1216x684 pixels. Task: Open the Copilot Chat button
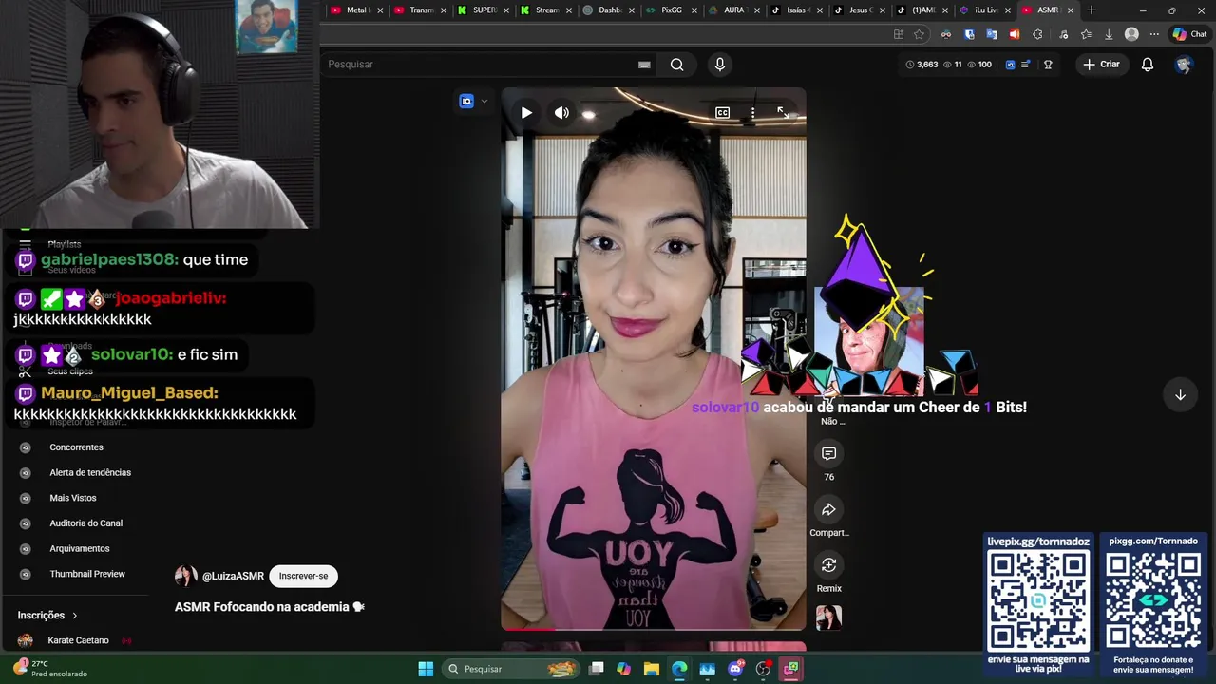click(1189, 34)
